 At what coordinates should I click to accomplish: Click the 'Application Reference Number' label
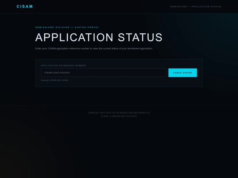(63, 65)
